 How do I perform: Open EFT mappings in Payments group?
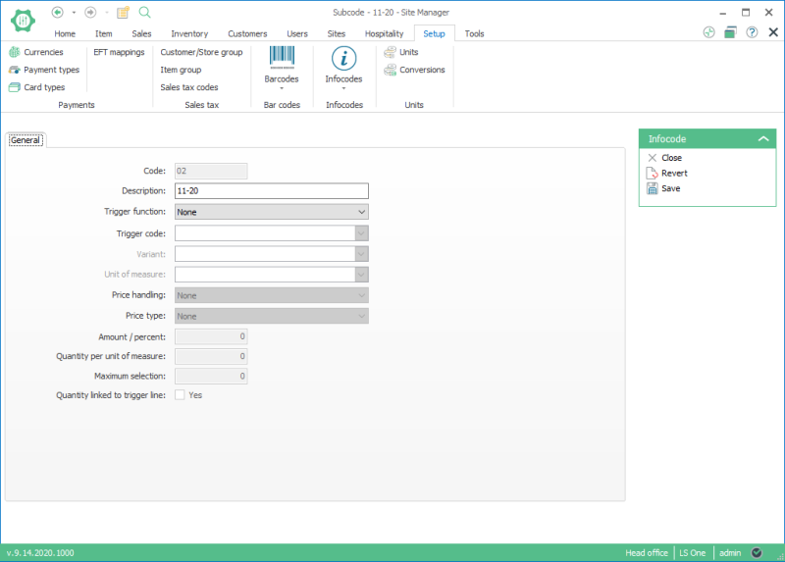click(119, 52)
